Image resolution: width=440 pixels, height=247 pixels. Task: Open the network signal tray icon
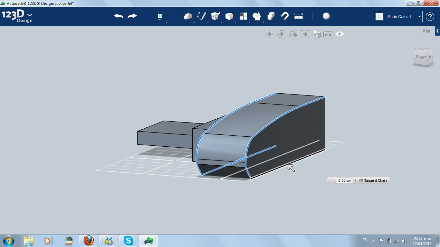(397, 241)
